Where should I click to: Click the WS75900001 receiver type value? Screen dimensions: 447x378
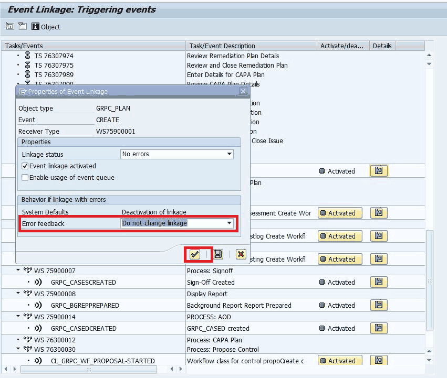(116, 131)
